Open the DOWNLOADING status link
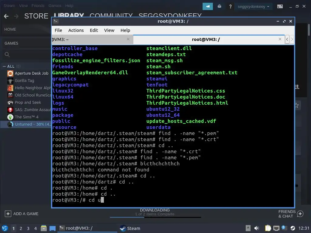Image resolution: width=311 pixels, height=233 pixels. pyautogui.click(x=155, y=210)
